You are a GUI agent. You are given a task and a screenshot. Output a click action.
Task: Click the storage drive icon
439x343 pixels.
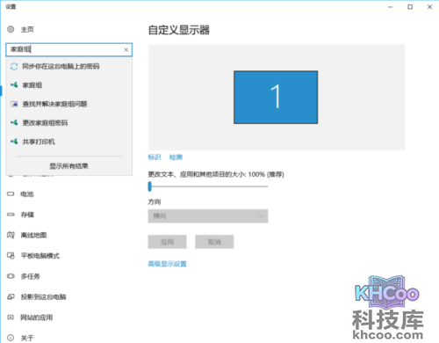point(11,215)
